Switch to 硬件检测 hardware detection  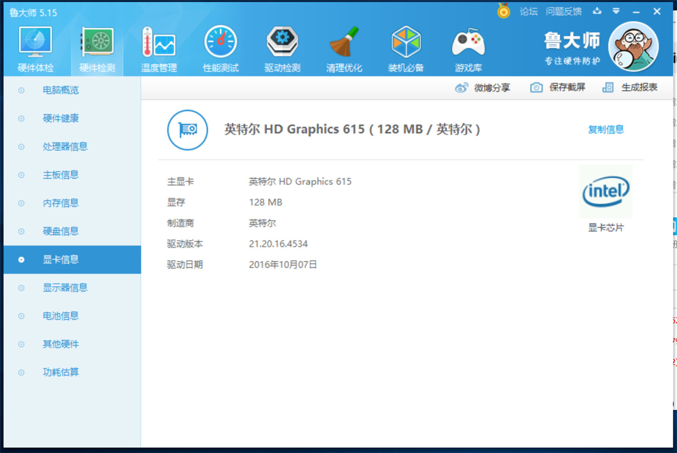tap(97, 50)
